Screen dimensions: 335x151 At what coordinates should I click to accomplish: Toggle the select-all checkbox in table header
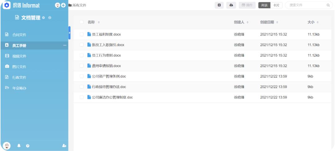82,22
